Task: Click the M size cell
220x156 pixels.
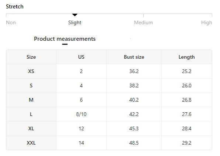Action: coord(31,100)
